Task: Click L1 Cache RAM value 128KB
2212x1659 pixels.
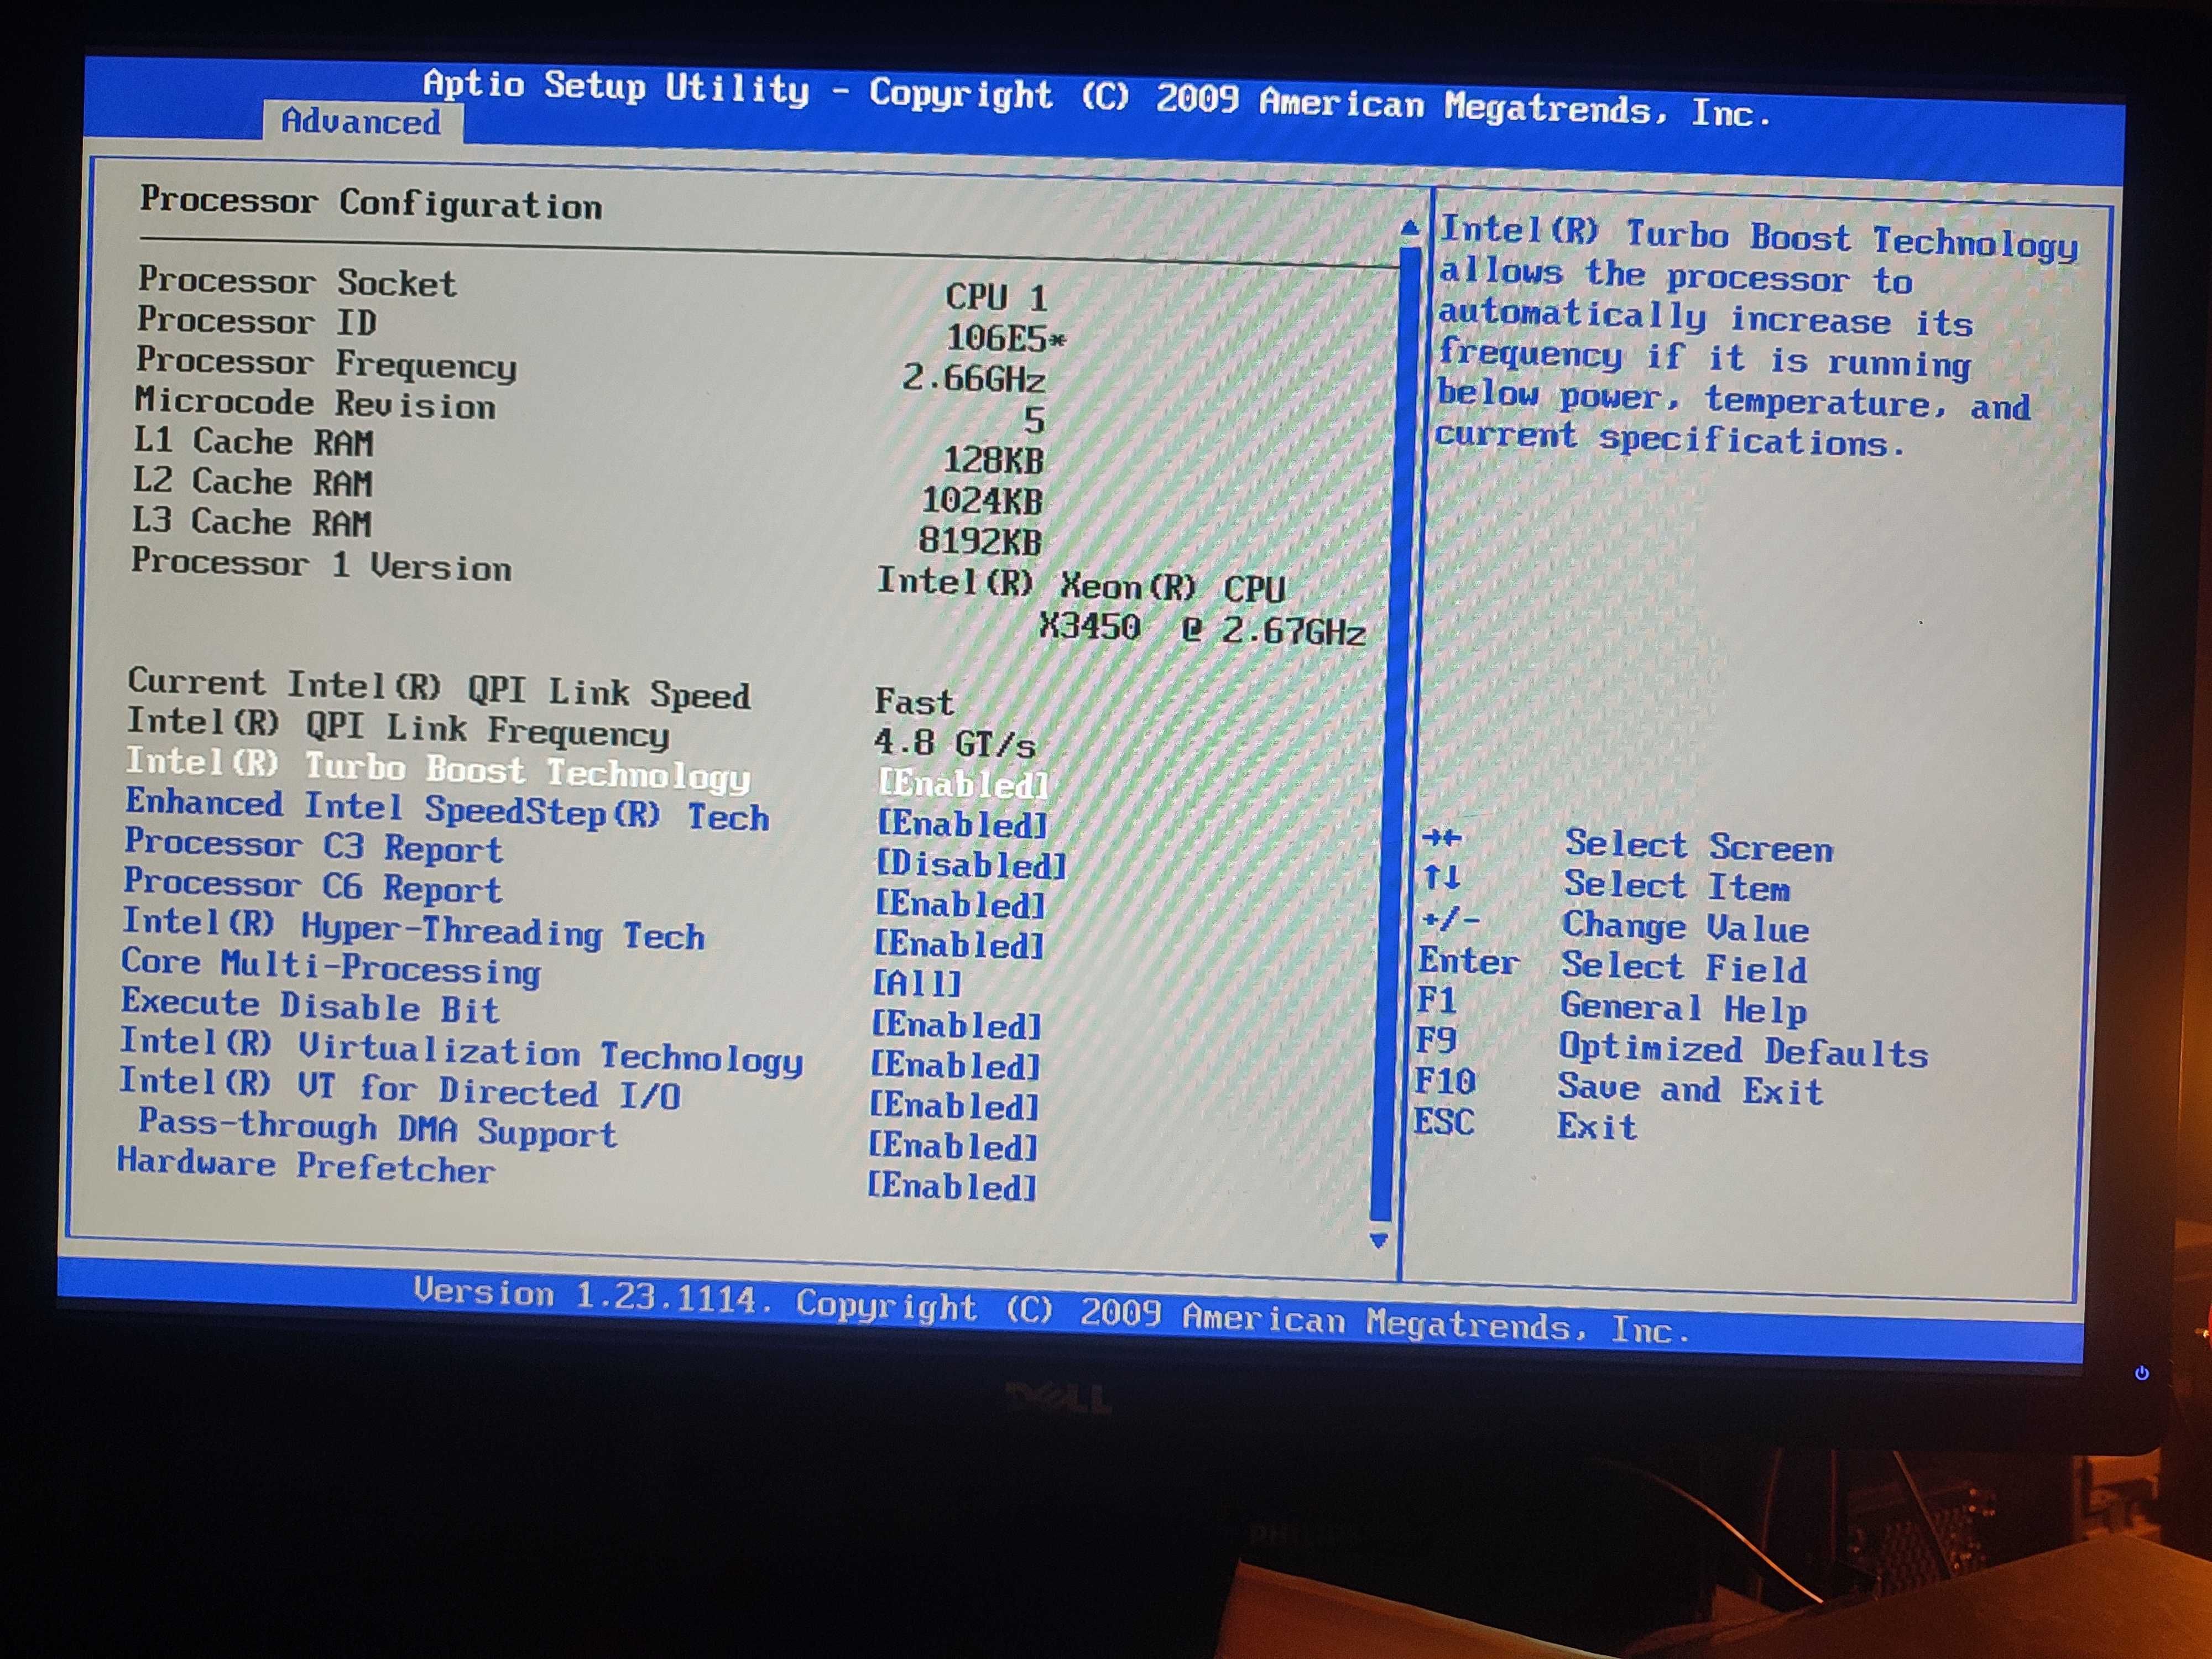Action: pos(993,460)
